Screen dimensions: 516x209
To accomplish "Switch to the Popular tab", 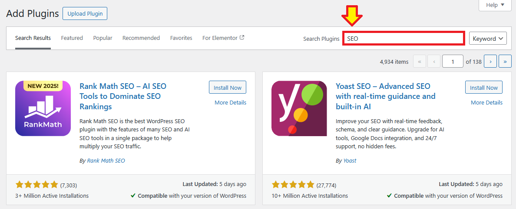I will (103, 38).
